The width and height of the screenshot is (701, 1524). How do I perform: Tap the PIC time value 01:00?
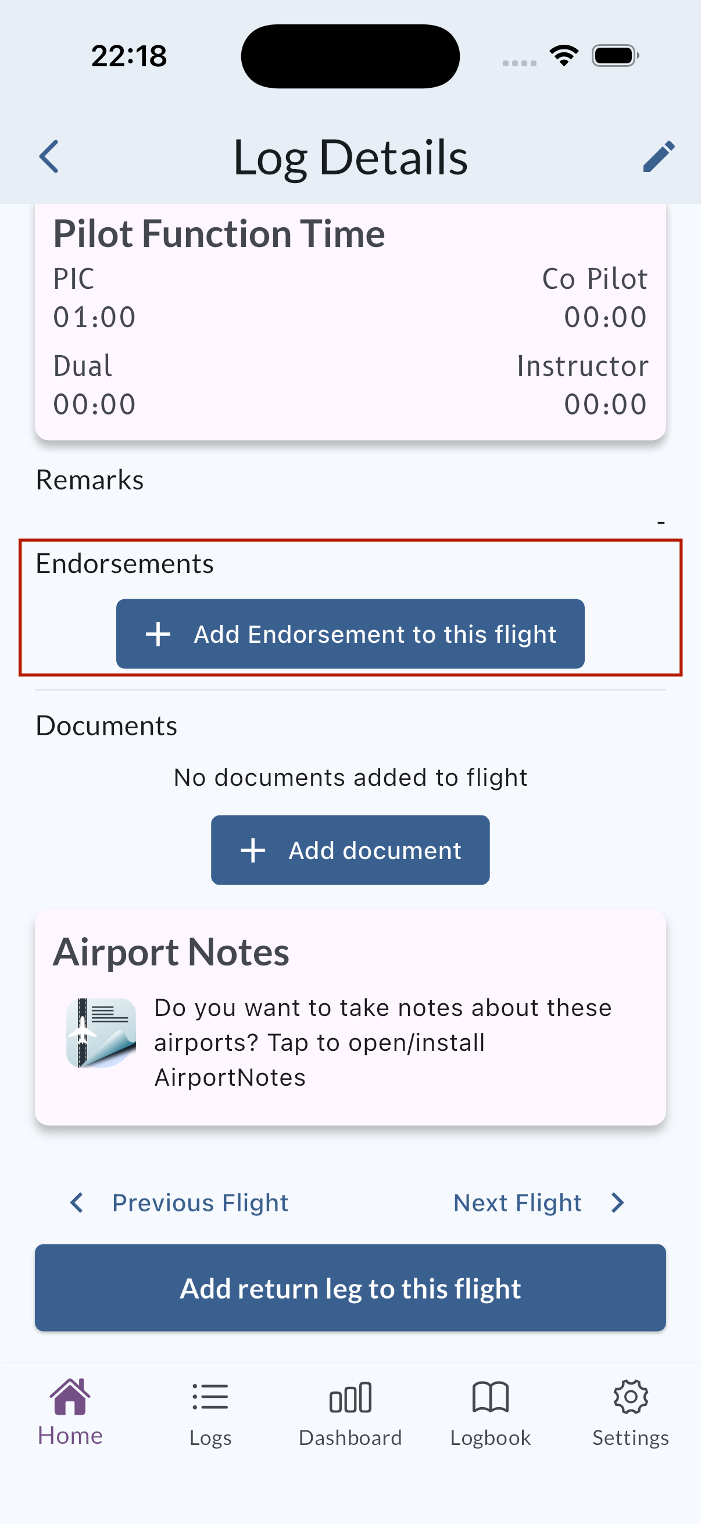95,317
